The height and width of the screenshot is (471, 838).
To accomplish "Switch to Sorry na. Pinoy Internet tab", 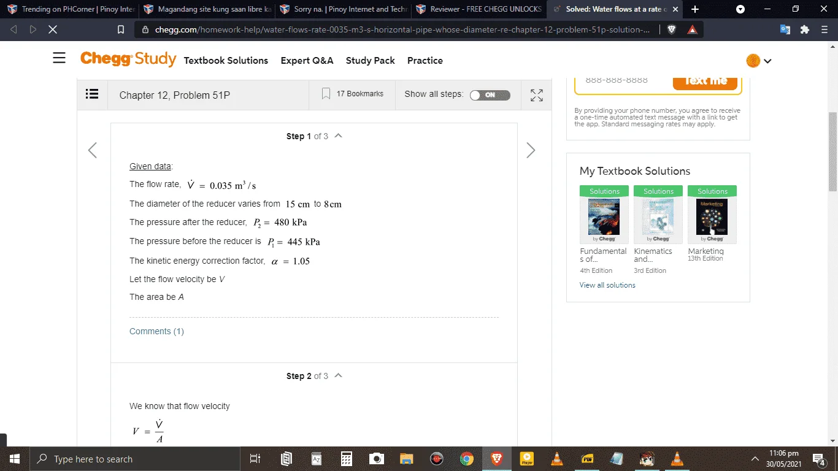I will [344, 9].
